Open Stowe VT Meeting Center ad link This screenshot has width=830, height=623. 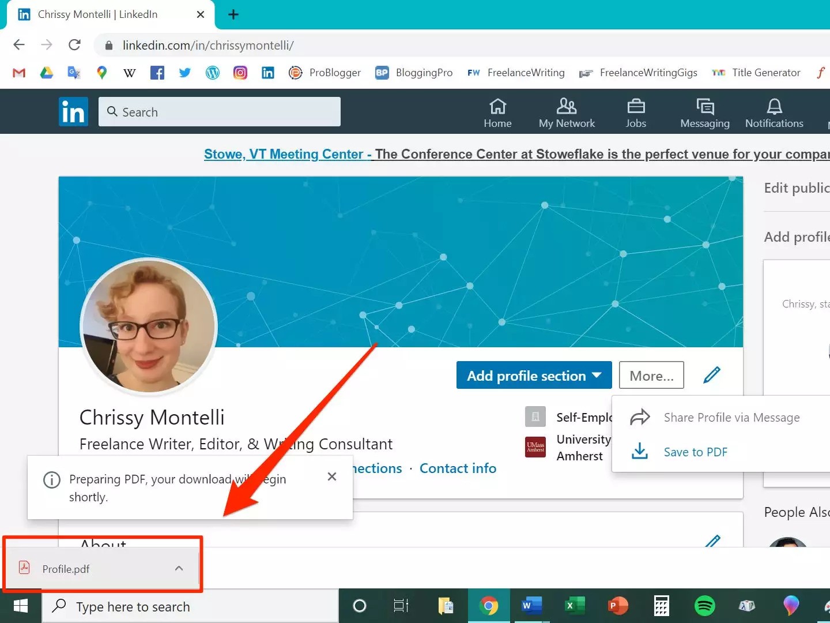(288, 154)
